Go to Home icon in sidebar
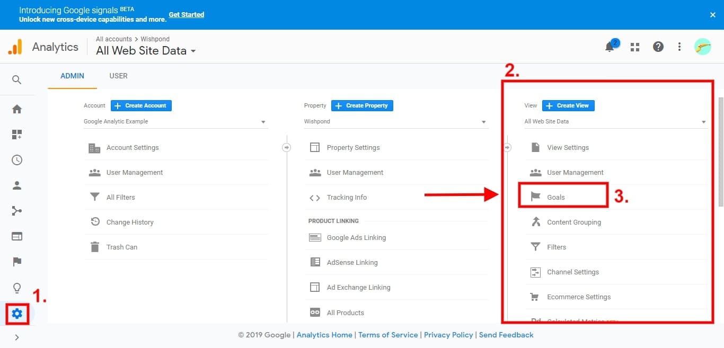724x348 pixels. coord(17,109)
